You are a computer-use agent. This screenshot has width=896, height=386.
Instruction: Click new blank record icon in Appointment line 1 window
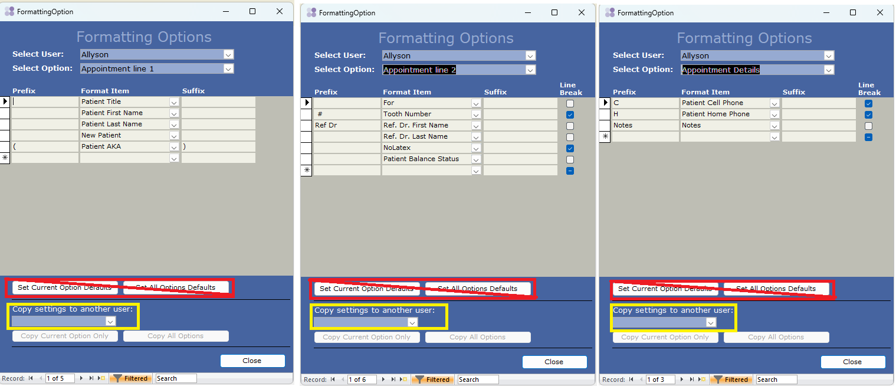click(x=101, y=378)
